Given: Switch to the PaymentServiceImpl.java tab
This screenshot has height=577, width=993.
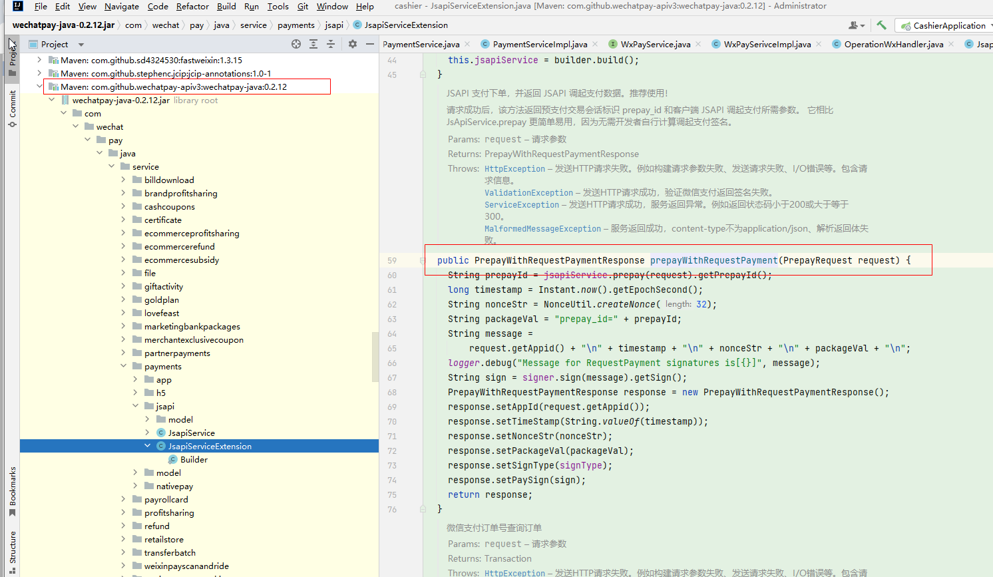Looking at the screenshot, I should point(540,44).
